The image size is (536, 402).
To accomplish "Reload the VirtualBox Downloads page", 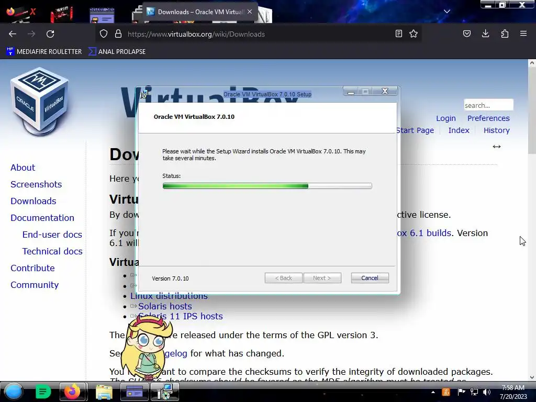I will point(50,34).
